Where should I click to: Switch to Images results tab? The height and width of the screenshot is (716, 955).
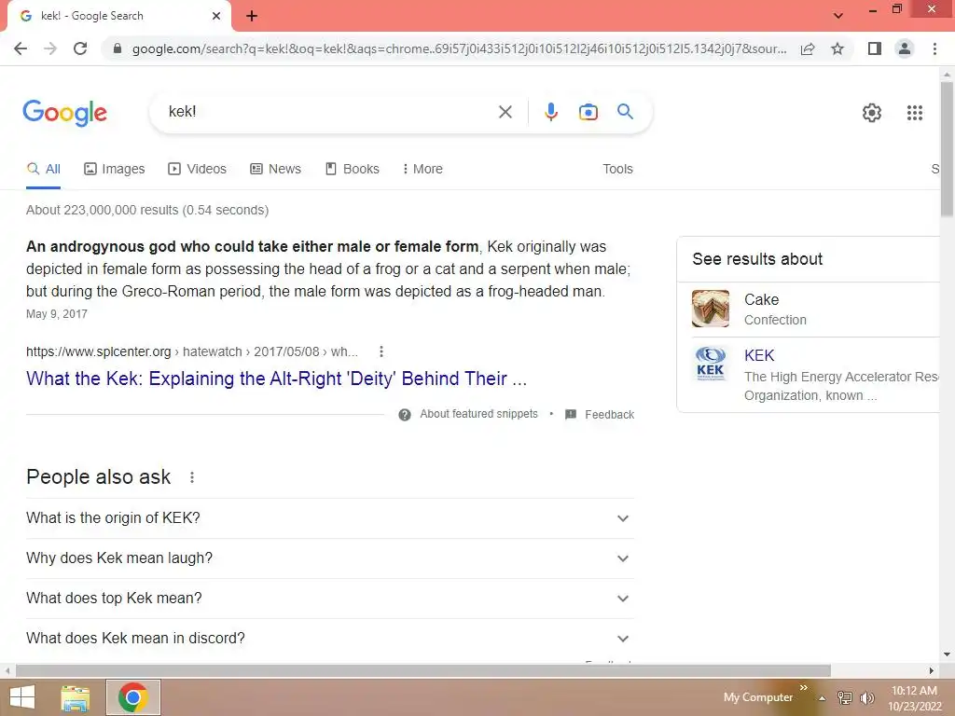click(x=115, y=169)
